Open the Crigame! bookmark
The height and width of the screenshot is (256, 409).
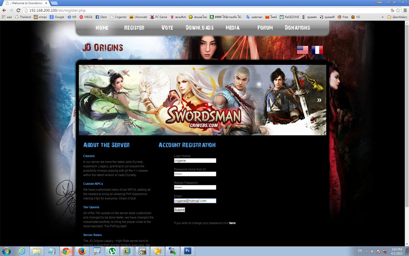[x=118, y=17]
